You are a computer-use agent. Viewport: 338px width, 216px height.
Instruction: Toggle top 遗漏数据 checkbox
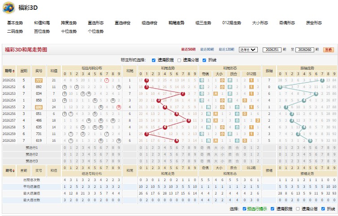click(x=153, y=60)
